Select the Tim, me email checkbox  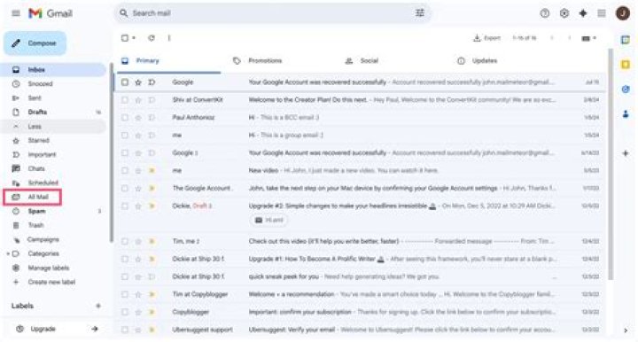click(x=125, y=242)
